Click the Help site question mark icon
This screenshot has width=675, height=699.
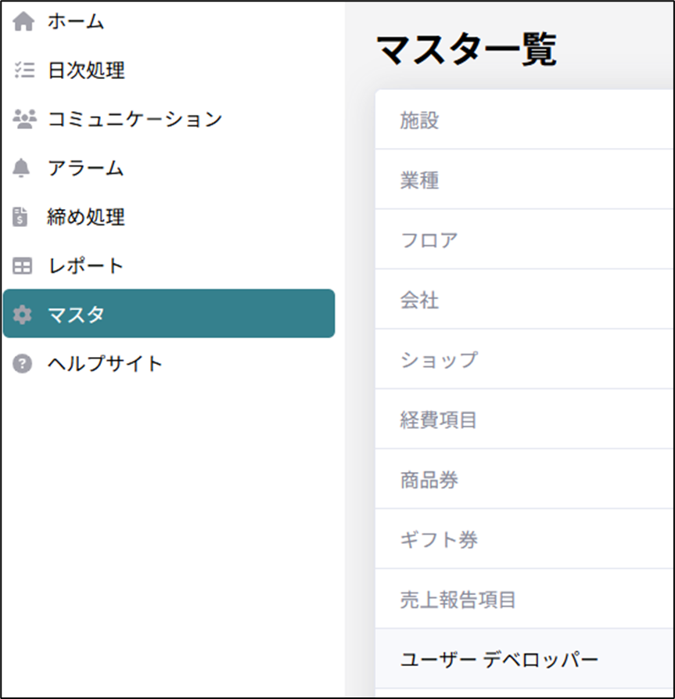[23, 364]
